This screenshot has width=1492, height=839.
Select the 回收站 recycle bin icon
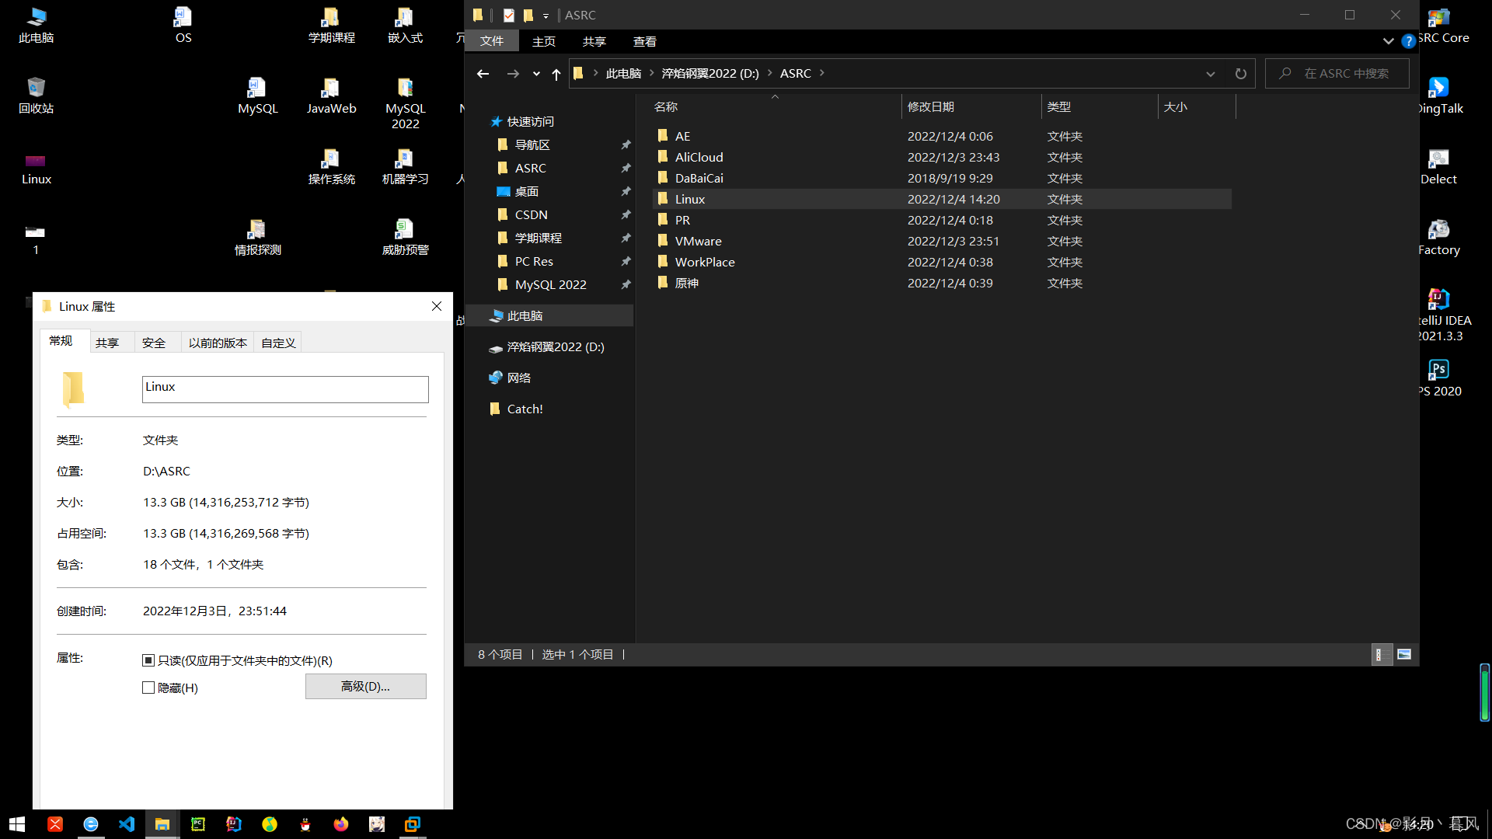coord(36,96)
